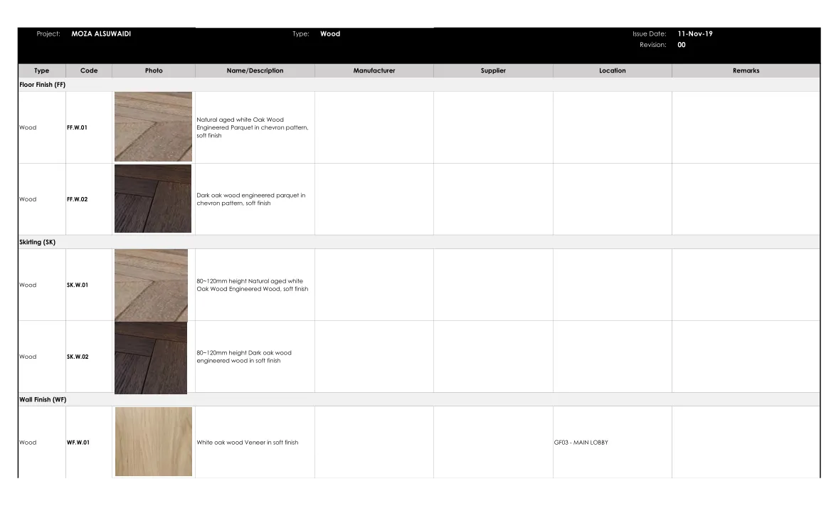Click the Remarks column header
The width and height of the screenshot is (836, 511).
click(x=746, y=70)
